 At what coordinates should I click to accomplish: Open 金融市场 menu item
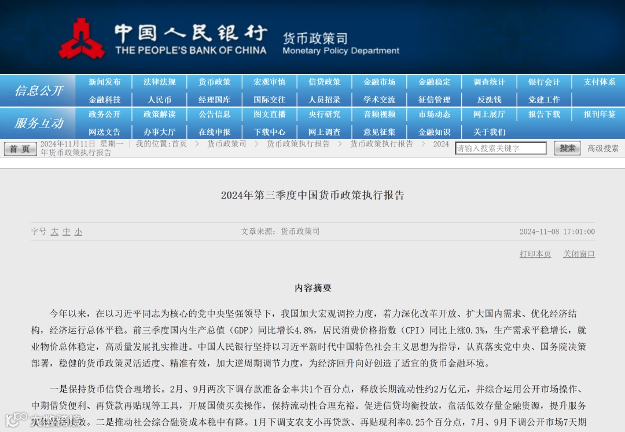[380, 82]
